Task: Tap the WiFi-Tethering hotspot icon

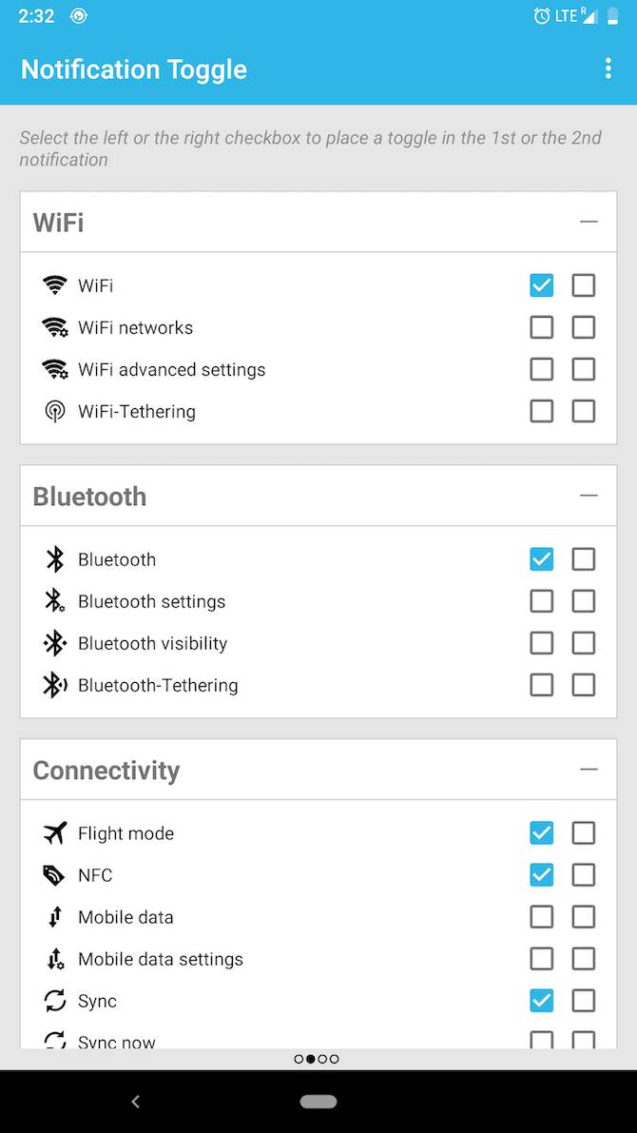Action: click(55, 411)
